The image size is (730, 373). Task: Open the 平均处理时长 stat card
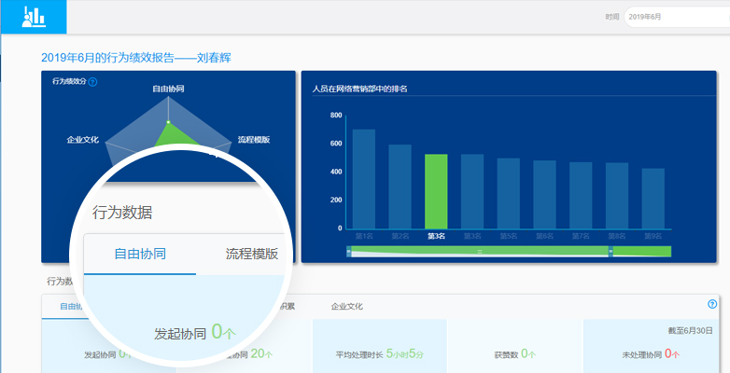pyautogui.click(x=379, y=354)
